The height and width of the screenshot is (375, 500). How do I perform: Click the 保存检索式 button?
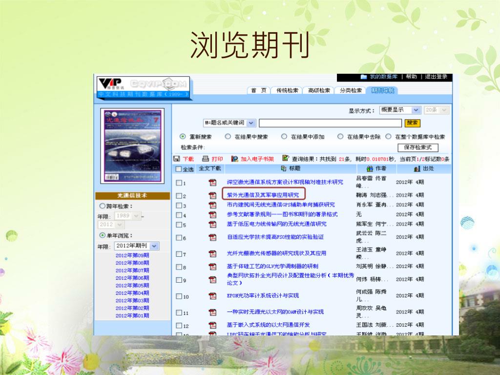point(418,147)
